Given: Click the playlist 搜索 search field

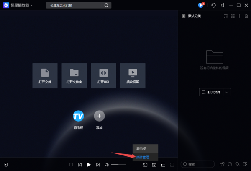Looking at the screenshot, I should [198, 164].
